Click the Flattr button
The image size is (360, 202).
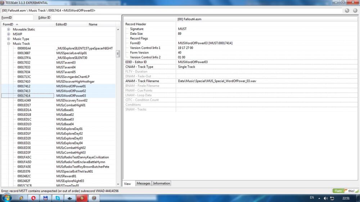pos(338,191)
